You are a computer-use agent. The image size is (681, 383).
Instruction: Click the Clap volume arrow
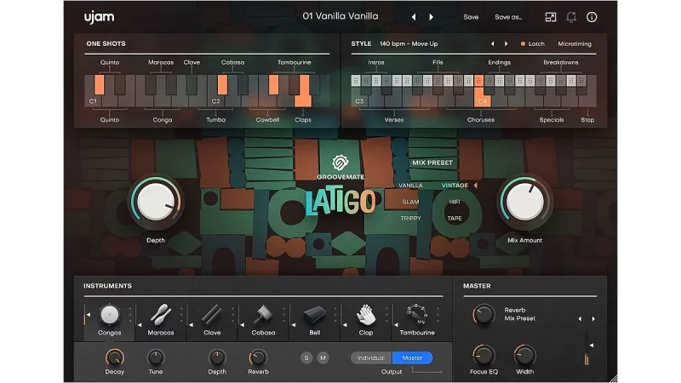345,325
